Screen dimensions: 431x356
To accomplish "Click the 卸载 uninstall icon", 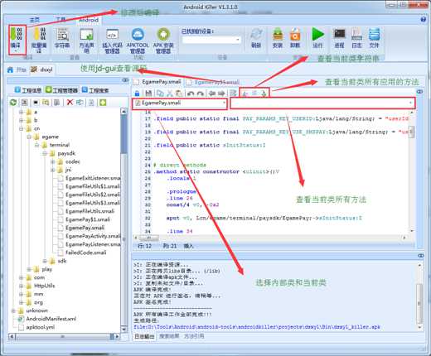I will pyautogui.click(x=295, y=38).
